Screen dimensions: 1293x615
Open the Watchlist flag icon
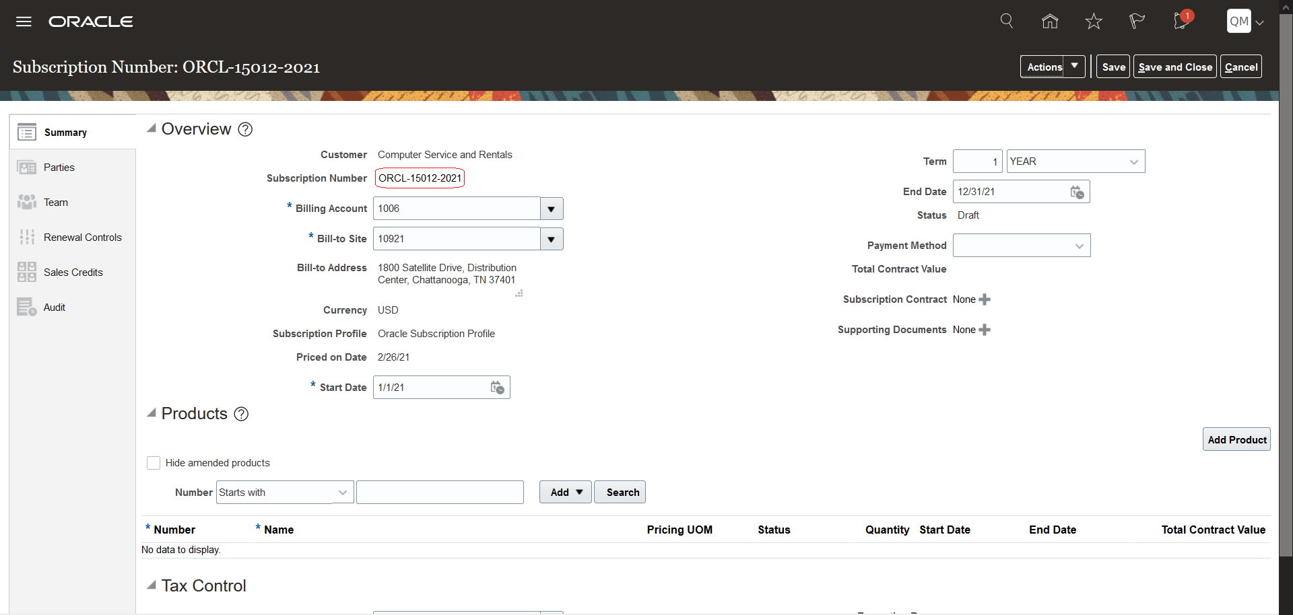pyautogui.click(x=1137, y=22)
